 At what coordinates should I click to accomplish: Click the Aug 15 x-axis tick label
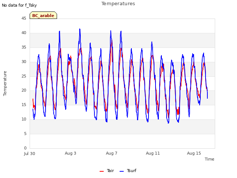coord(194,153)
